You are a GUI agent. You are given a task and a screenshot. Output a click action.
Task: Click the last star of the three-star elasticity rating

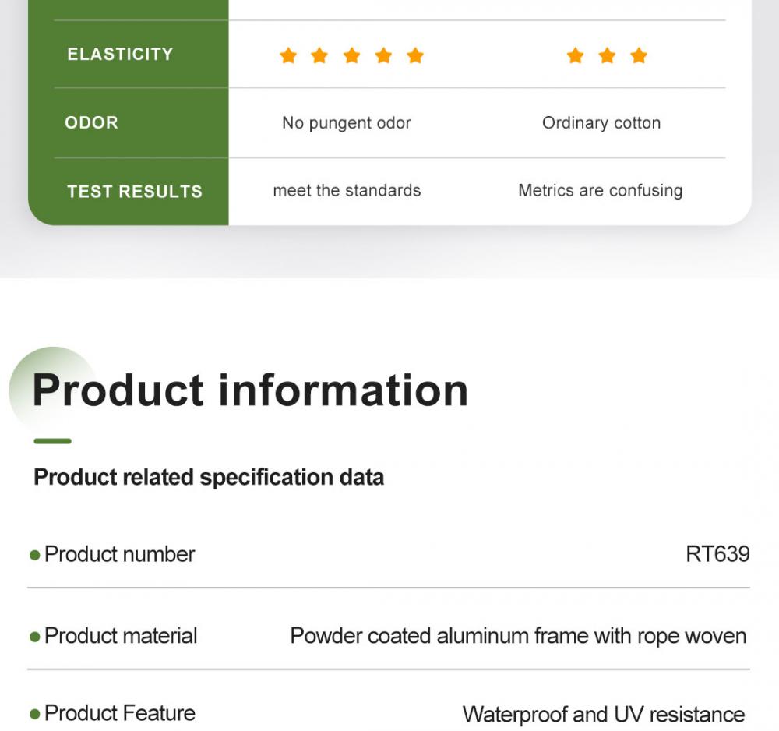coord(639,55)
